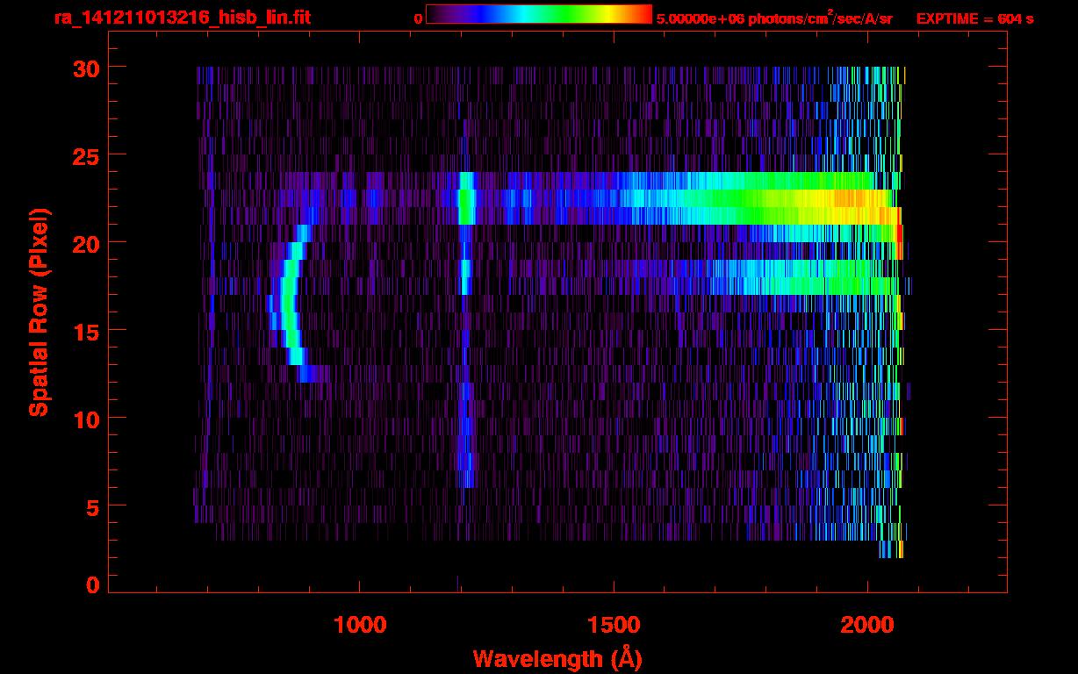Click the Spatial Row (Pixel) axis title
This screenshot has height=674, width=1078.
tap(39, 312)
